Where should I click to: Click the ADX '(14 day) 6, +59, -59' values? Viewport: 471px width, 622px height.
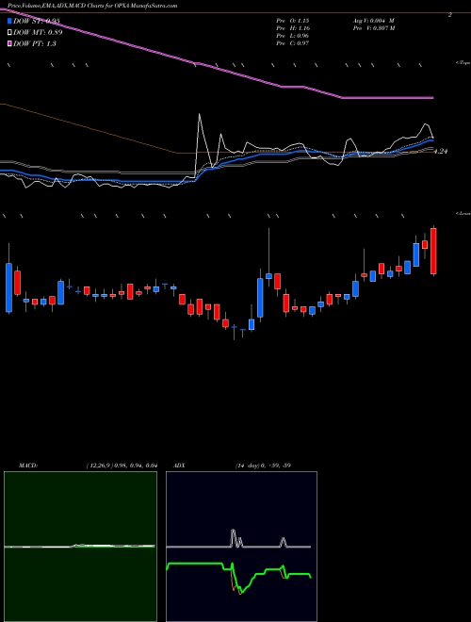pos(263,466)
